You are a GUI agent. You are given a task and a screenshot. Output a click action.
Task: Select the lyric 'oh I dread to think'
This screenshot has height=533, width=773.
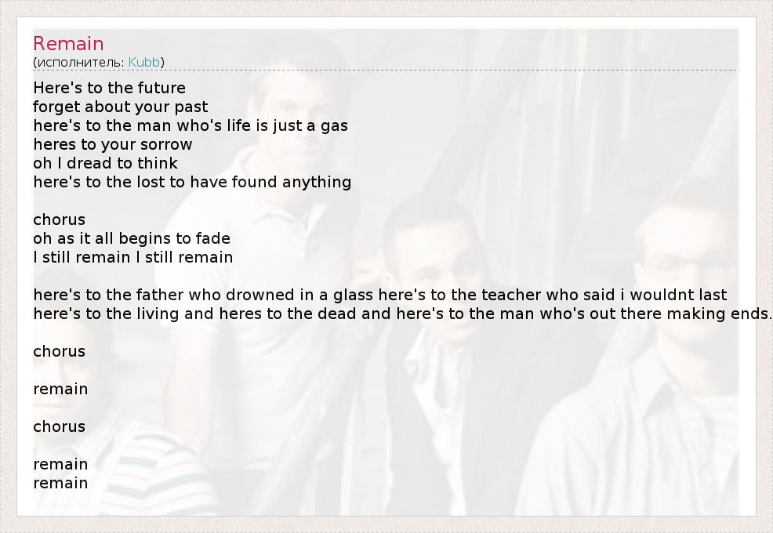point(105,163)
